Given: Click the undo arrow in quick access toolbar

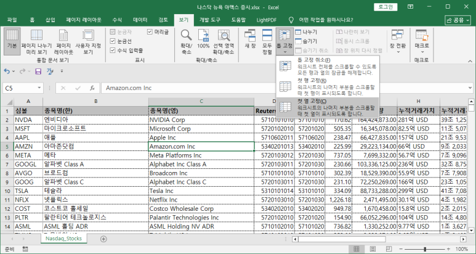Looking at the screenshot, I should pyautogui.click(x=7, y=71).
